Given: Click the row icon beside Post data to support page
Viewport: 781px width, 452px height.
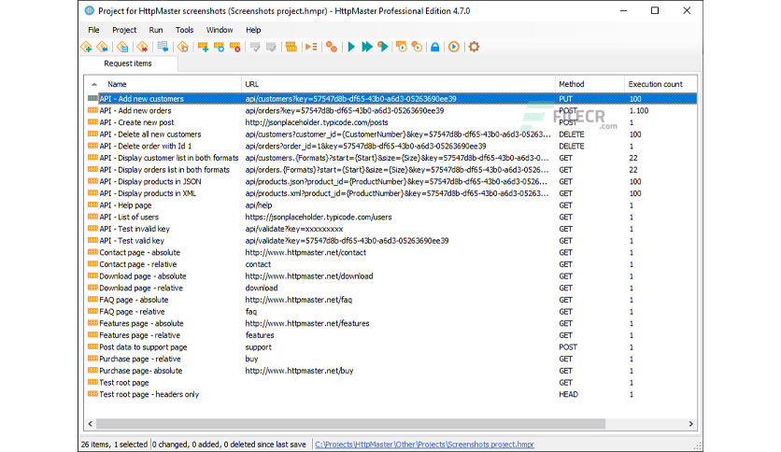Looking at the screenshot, I should pos(92,346).
